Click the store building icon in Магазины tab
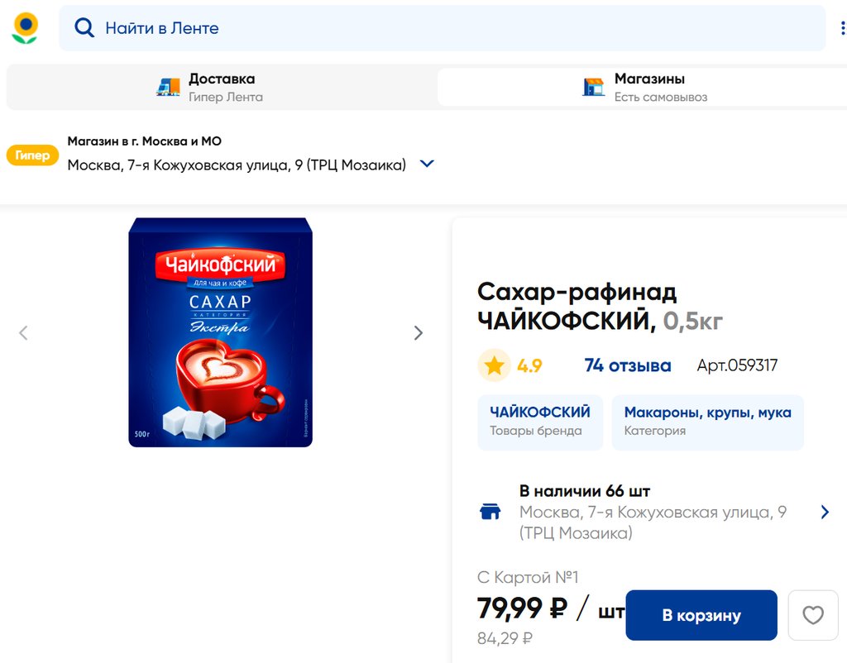 click(593, 87)
